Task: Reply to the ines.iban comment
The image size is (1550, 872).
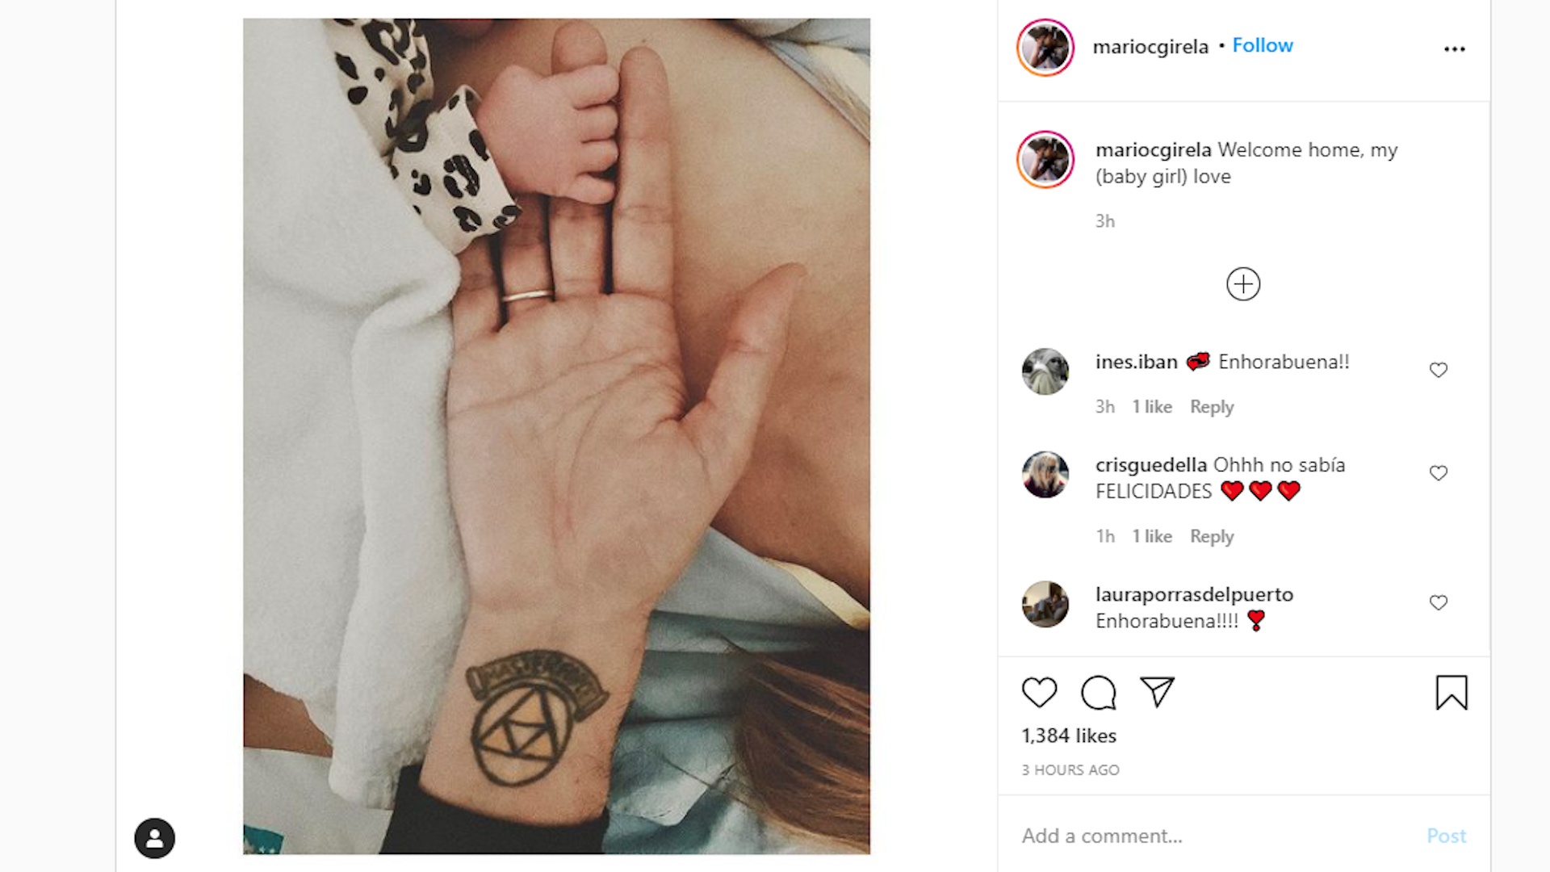Action: click(x=1212, y=407)
